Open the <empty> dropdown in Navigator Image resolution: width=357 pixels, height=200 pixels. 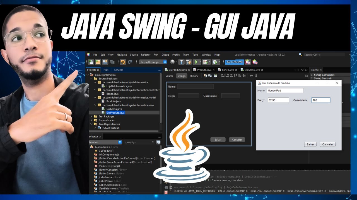[139, 142]
